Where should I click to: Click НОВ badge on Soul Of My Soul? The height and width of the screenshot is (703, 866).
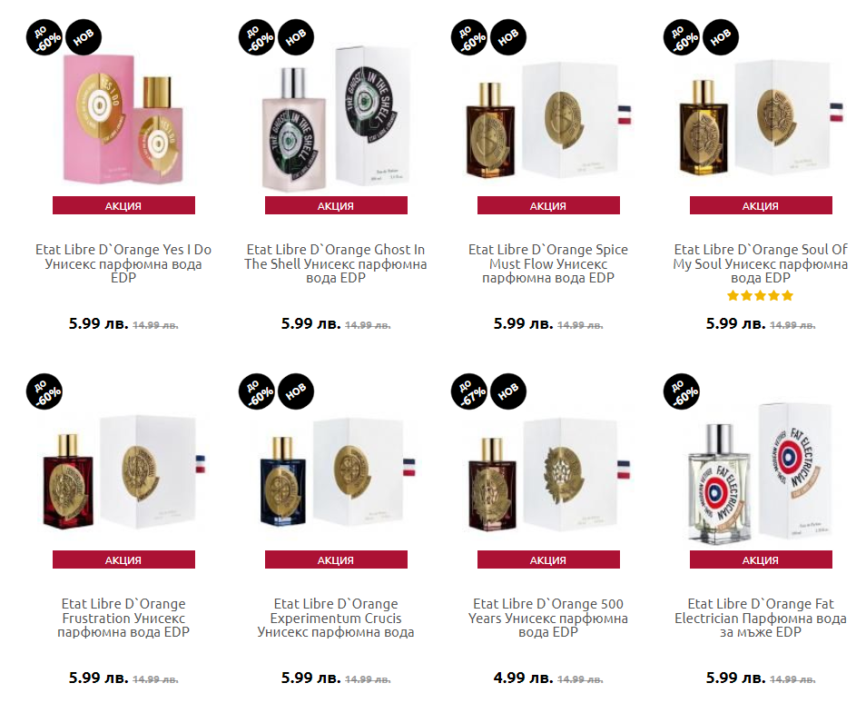coord(721,36)
